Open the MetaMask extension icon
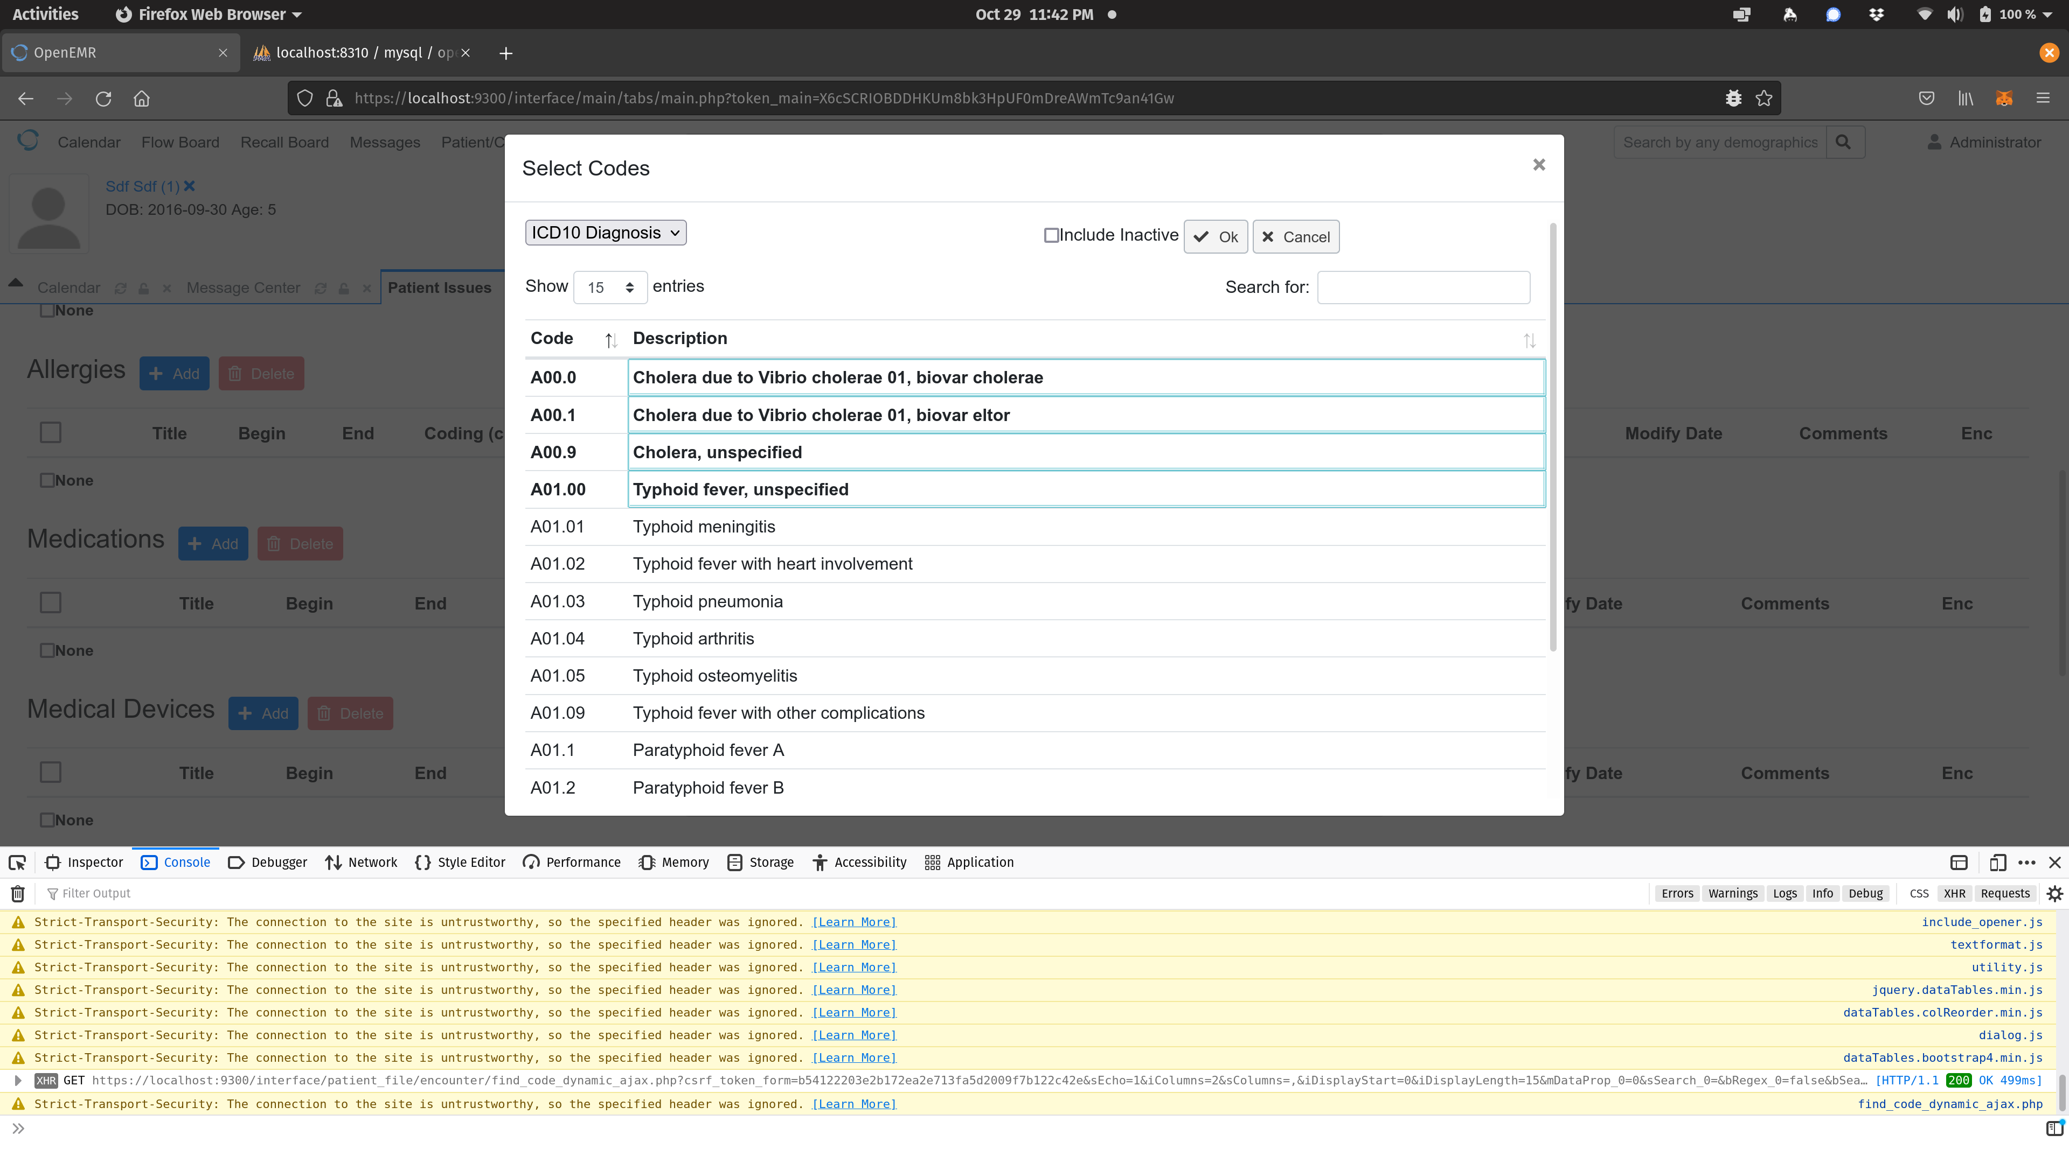This screenshot has height=1163, width=2069. [2003, 98]
